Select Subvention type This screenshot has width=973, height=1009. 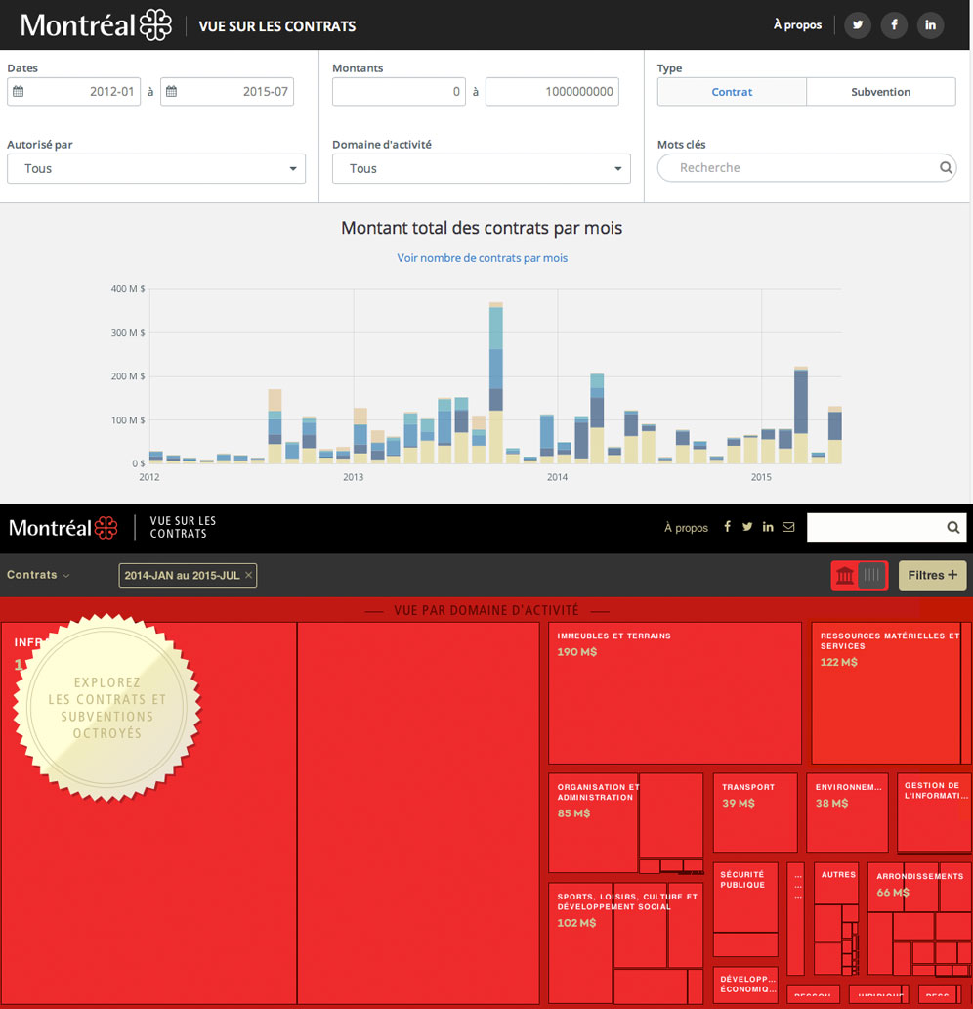pyautogui.click(x=881, y=91)
